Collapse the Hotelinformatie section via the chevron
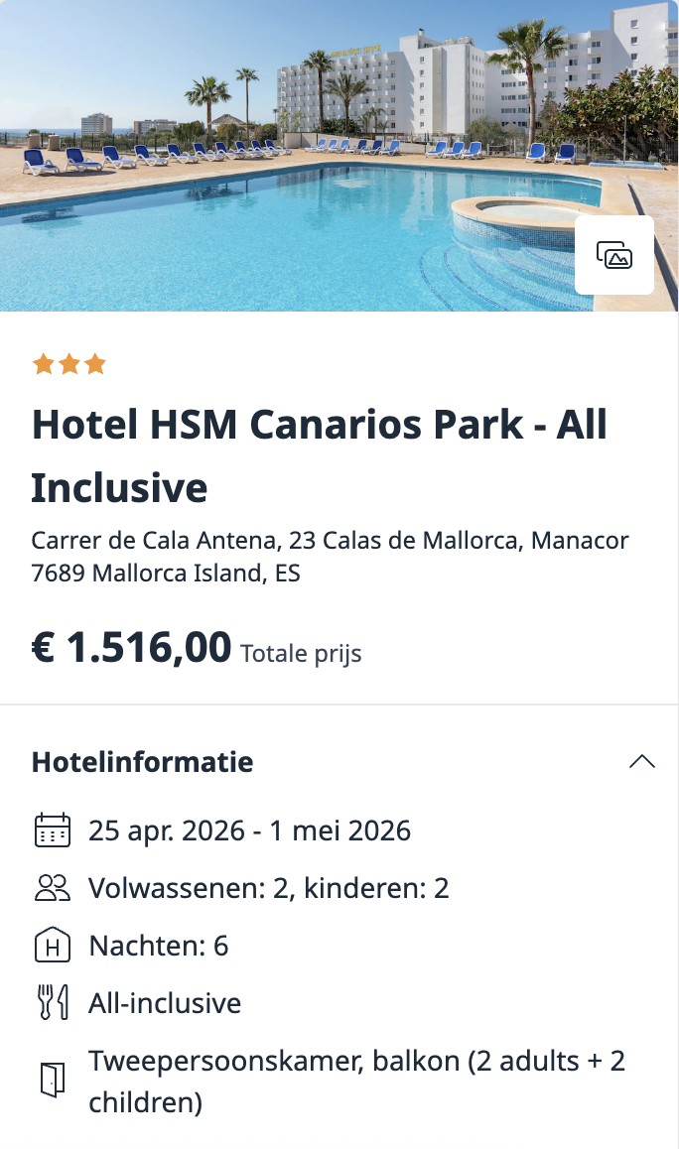The height and width of the screenshot is (1149, 679). pyautogui.click(x=642, y=761)
